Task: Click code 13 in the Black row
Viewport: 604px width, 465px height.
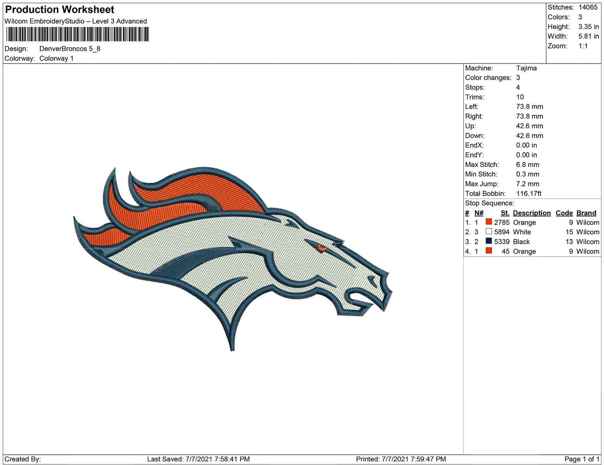Action: pyautogui.click(x=569, y=242)
